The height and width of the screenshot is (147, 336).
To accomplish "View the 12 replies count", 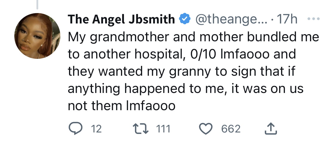I will (x=96, y=129).
